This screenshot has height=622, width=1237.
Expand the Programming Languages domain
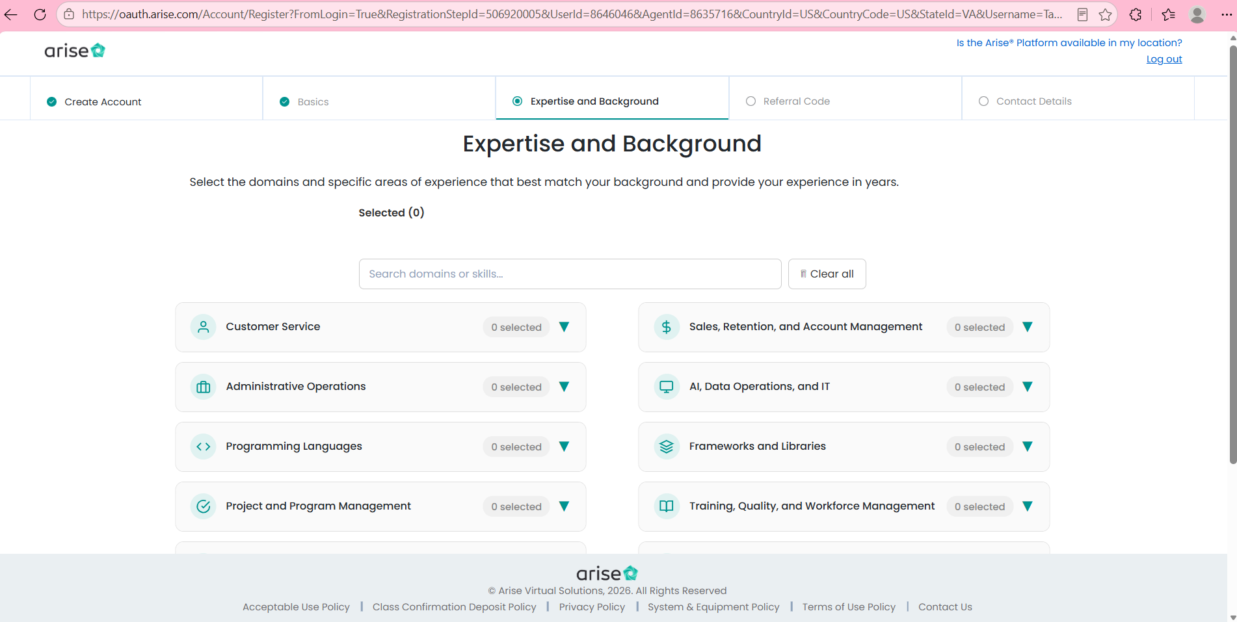click(x=565, y=447)
